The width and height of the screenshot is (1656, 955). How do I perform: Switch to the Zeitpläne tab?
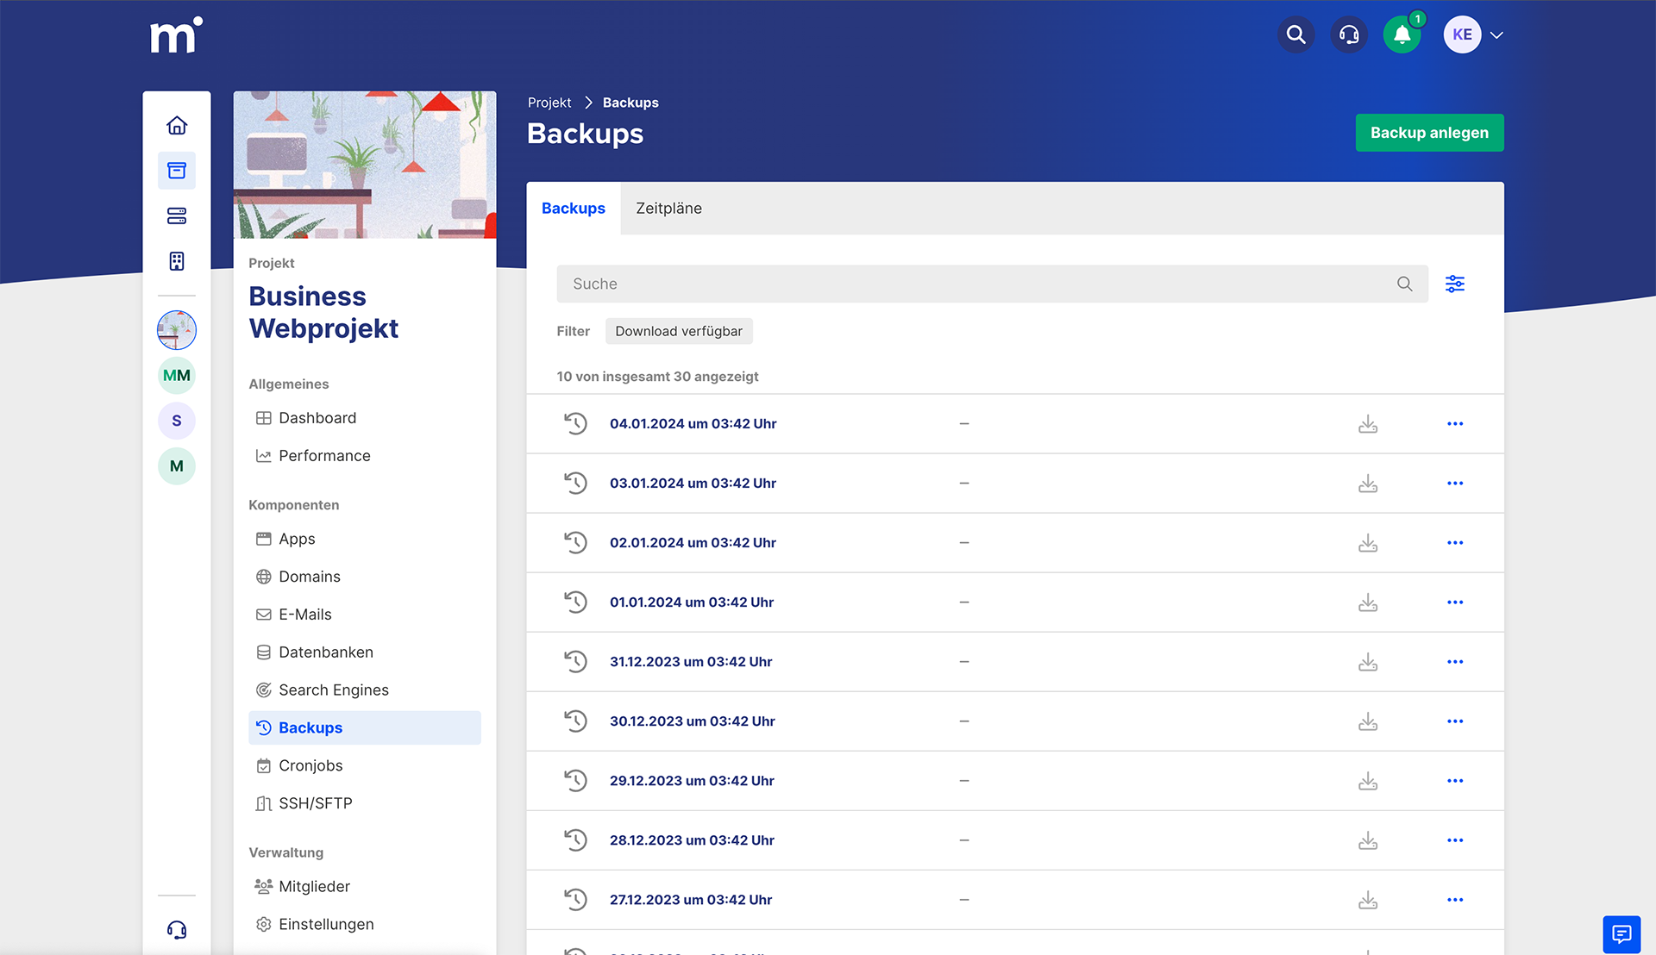point(668,209)
